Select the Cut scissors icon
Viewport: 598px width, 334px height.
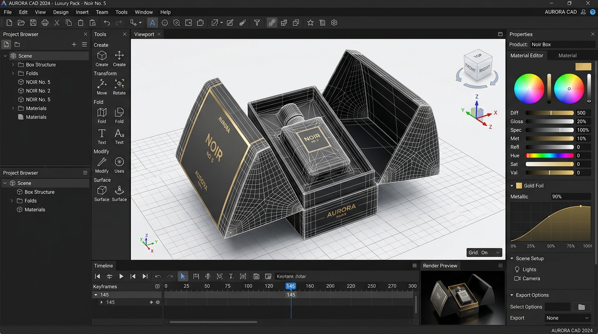(x=56, y=23)
